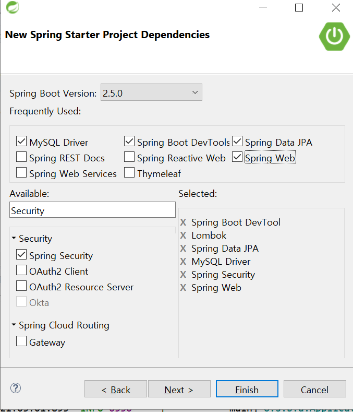The width and height of the screenshot is (353, 412).
Task: Toggle the Spring Data JPA checkbox
Action: pos(237,142)
